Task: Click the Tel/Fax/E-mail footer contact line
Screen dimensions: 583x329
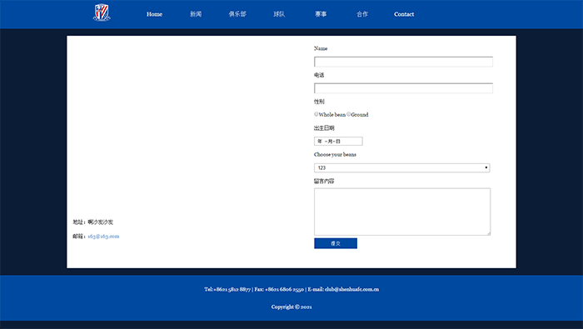Action: tap(291, 289)
